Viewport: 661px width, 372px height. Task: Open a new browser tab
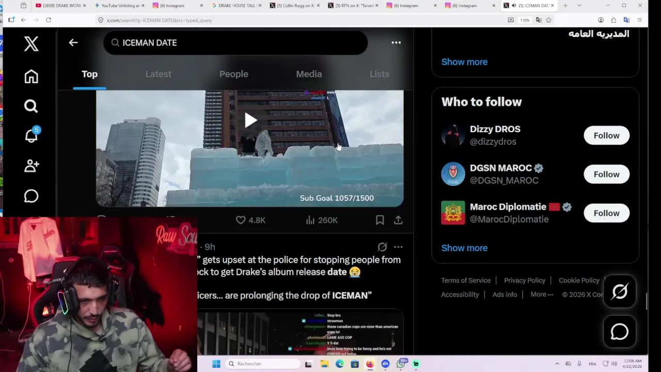565,6
